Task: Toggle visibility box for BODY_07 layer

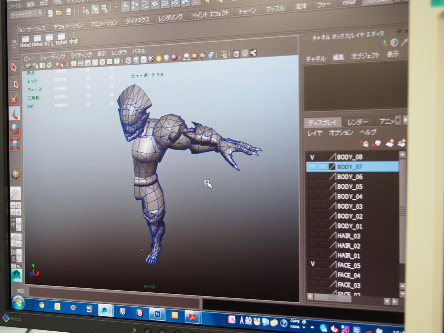Action: pos(312,167)
